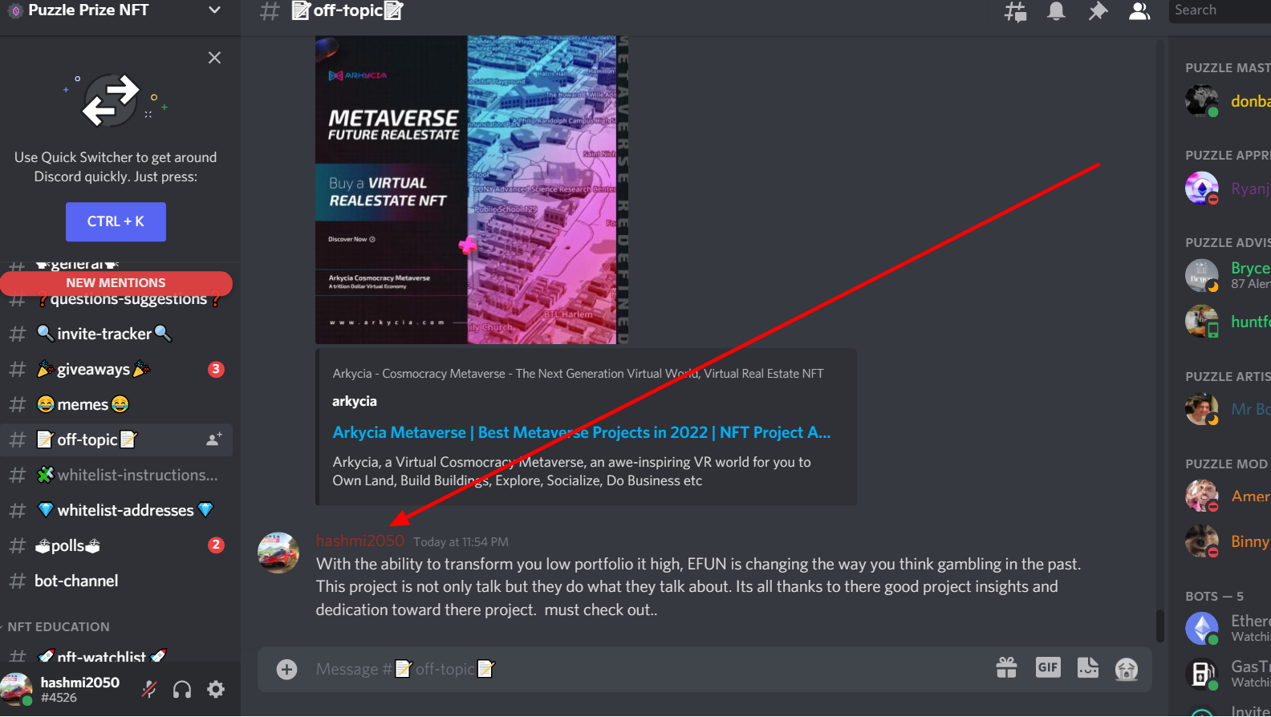Open the Arkycia Metaverse embed image
Image resolution: width=1271 pixels, height=717 pixels.
tap(472, 190)
